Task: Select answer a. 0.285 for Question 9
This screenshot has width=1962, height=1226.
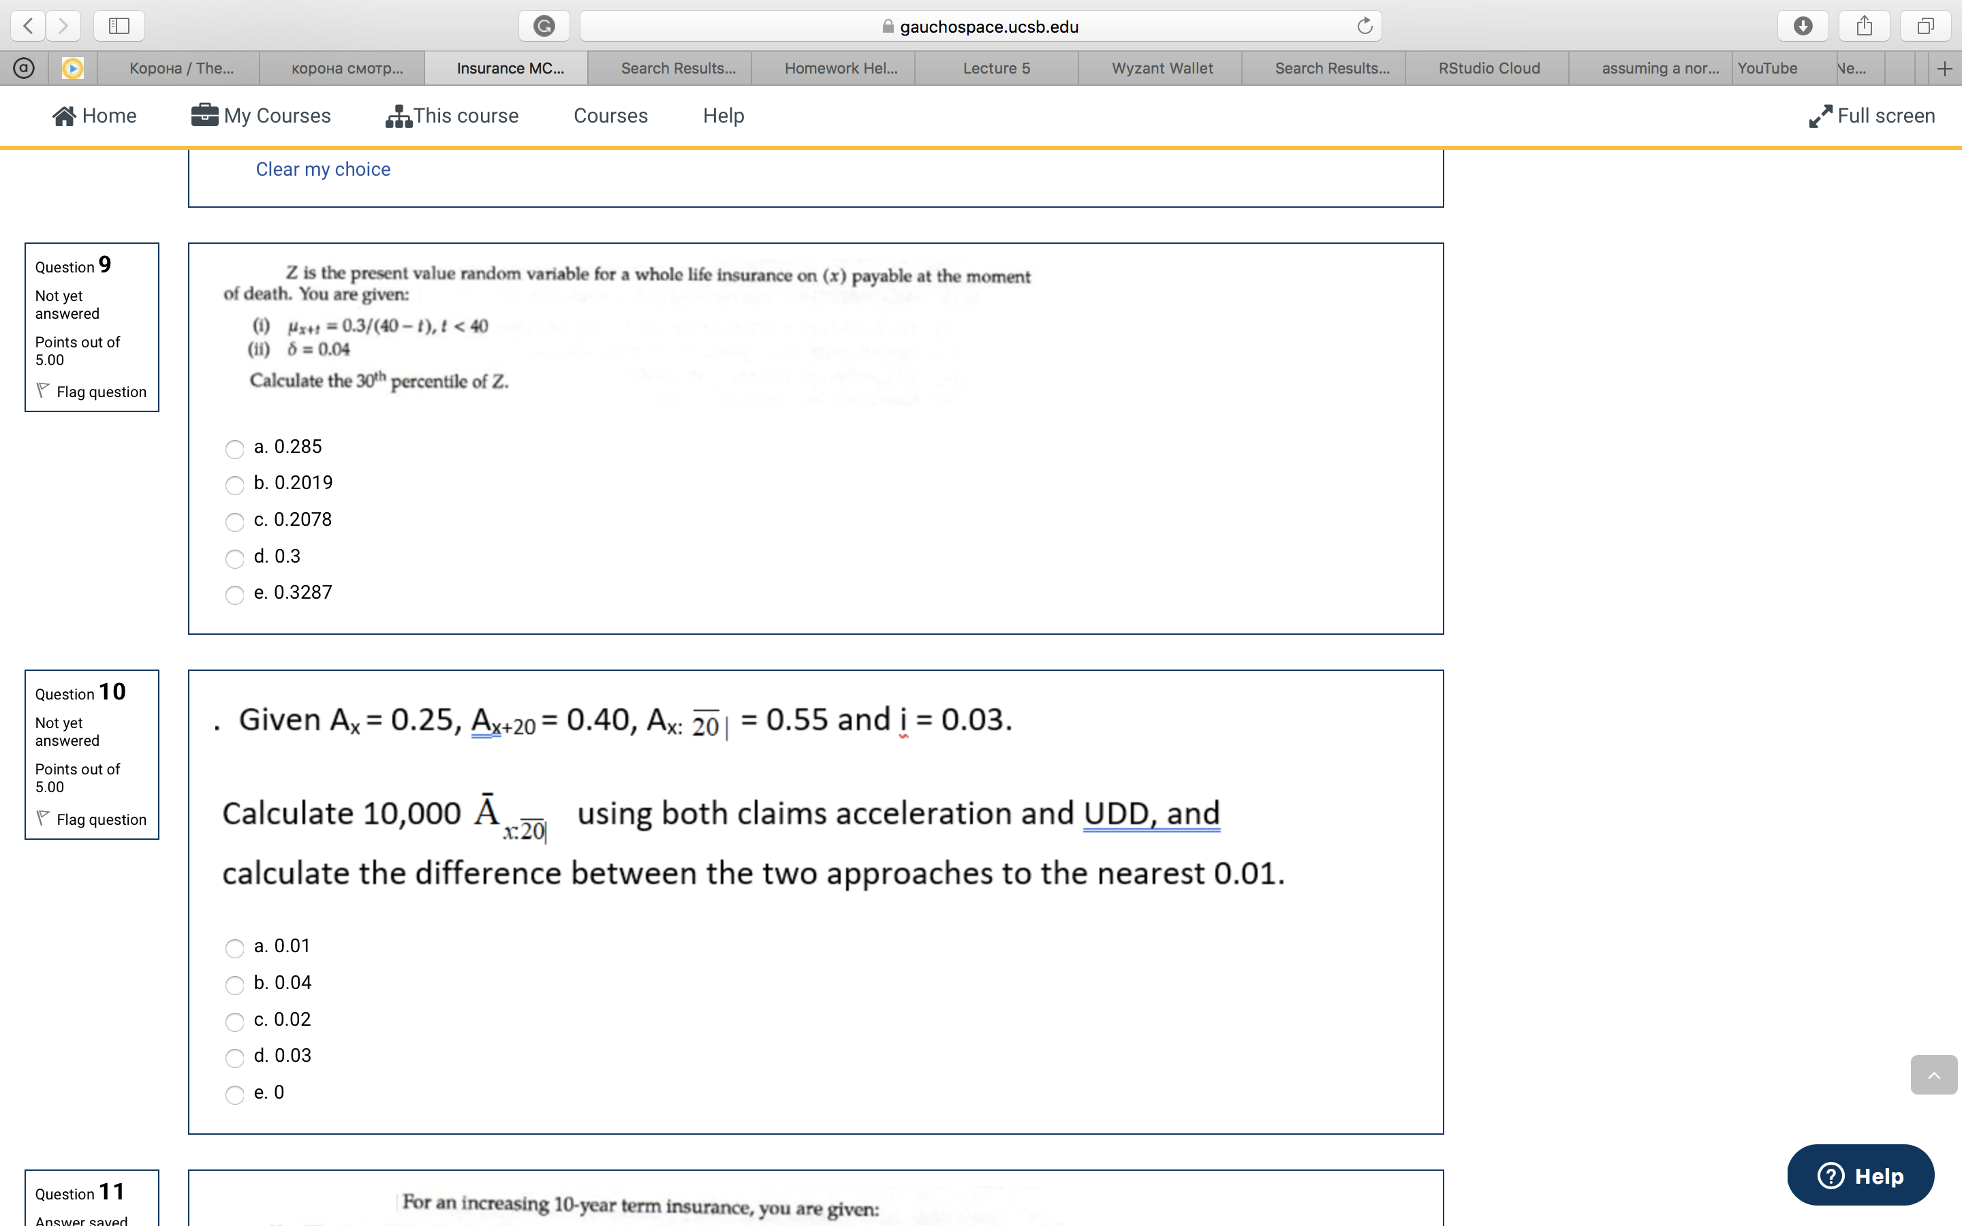Action: (234, 450)
